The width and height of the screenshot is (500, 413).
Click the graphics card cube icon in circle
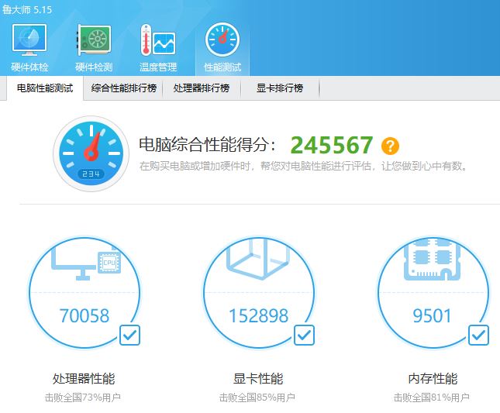pos(258,260)
